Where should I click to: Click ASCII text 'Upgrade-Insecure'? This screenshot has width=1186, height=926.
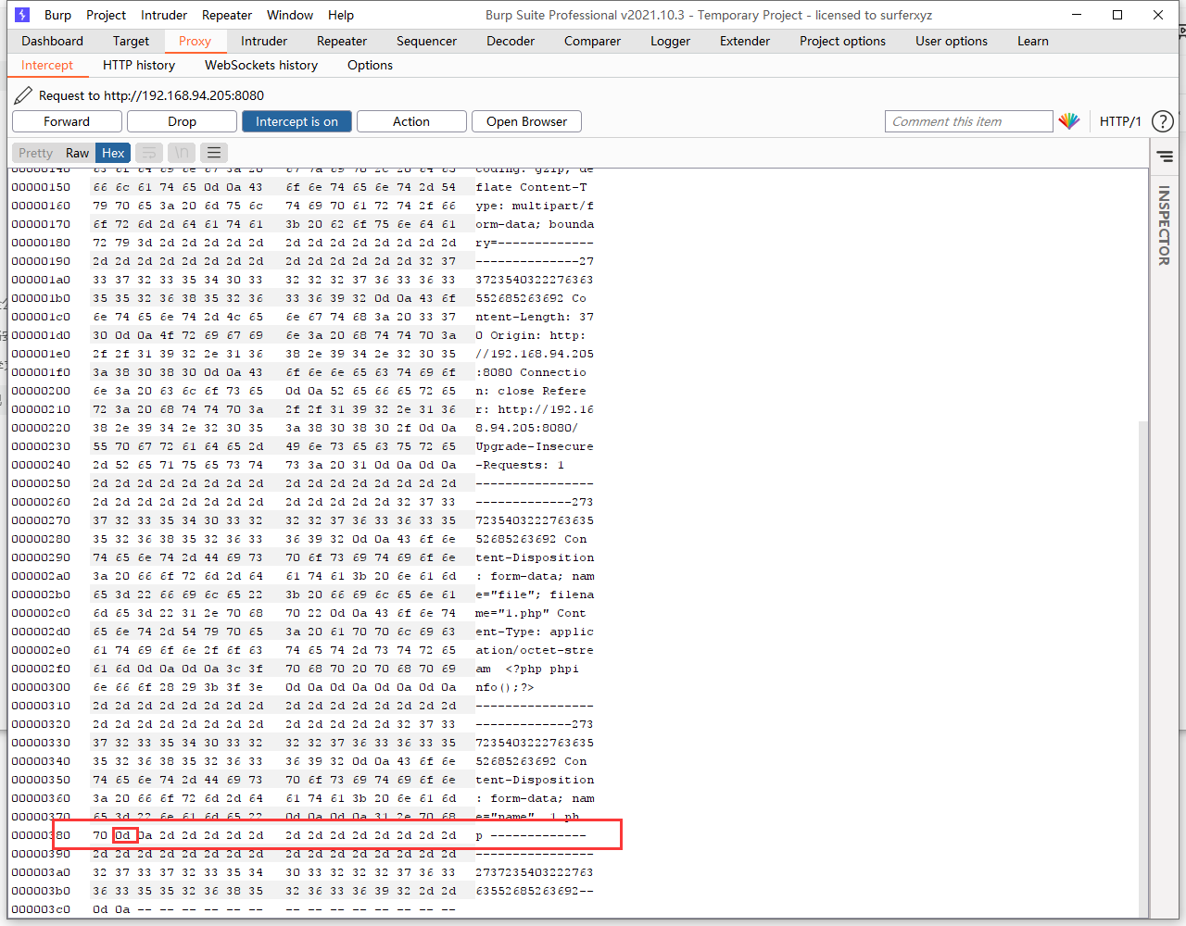click(x=535, y=446)
